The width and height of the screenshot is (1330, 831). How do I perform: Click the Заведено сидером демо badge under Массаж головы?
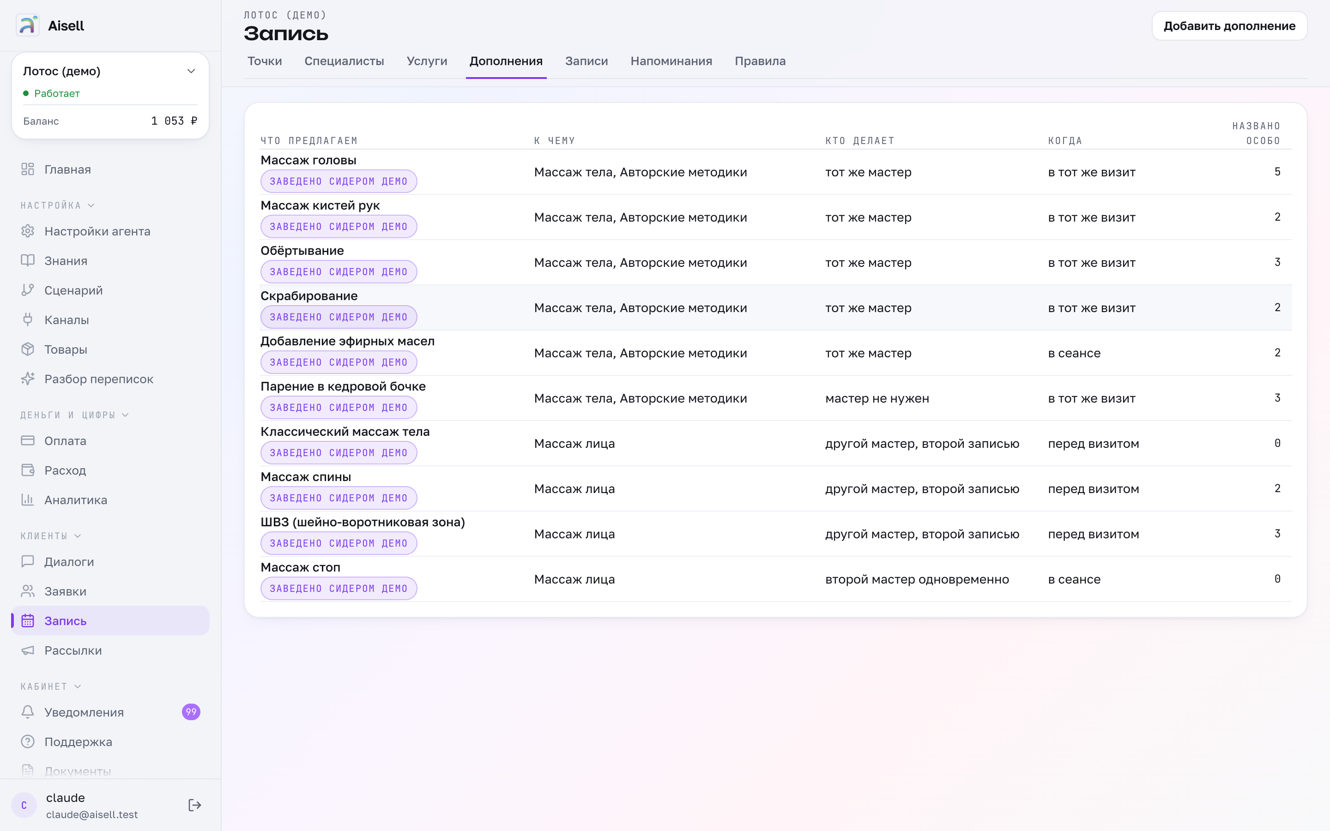click(x=339, y=181)
